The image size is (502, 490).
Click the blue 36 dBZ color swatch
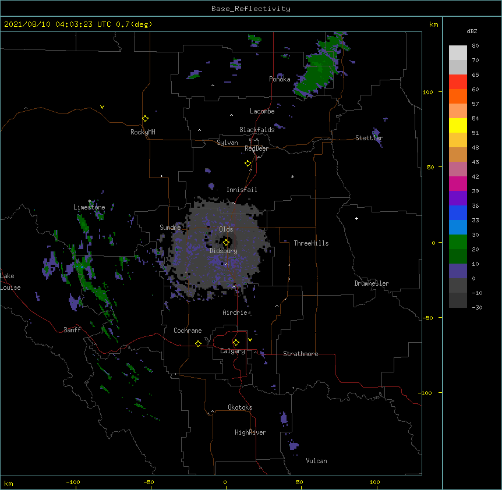(x=458, y=212)
